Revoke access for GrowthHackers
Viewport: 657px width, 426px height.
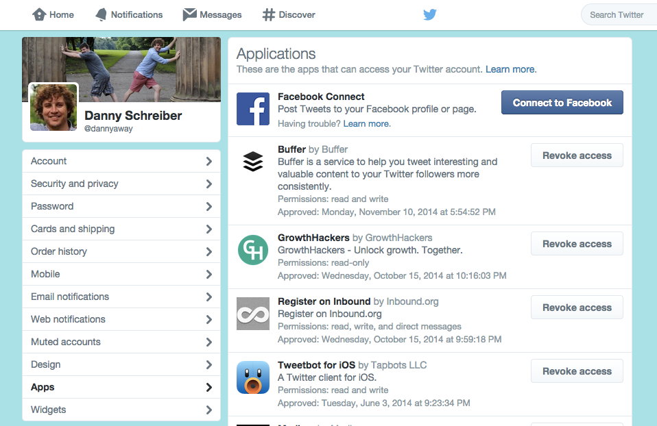click(577, 244)
